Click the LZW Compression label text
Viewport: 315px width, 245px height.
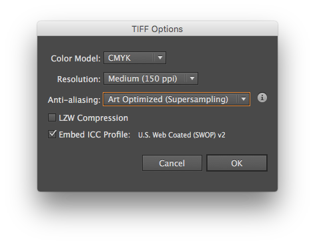[93, 118]
